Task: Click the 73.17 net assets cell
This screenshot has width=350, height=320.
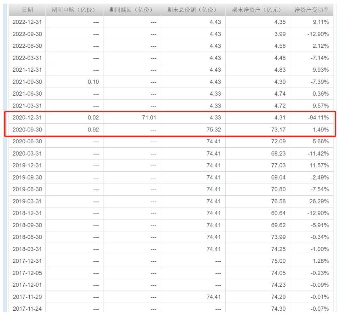Action: [x=278, y=130]
